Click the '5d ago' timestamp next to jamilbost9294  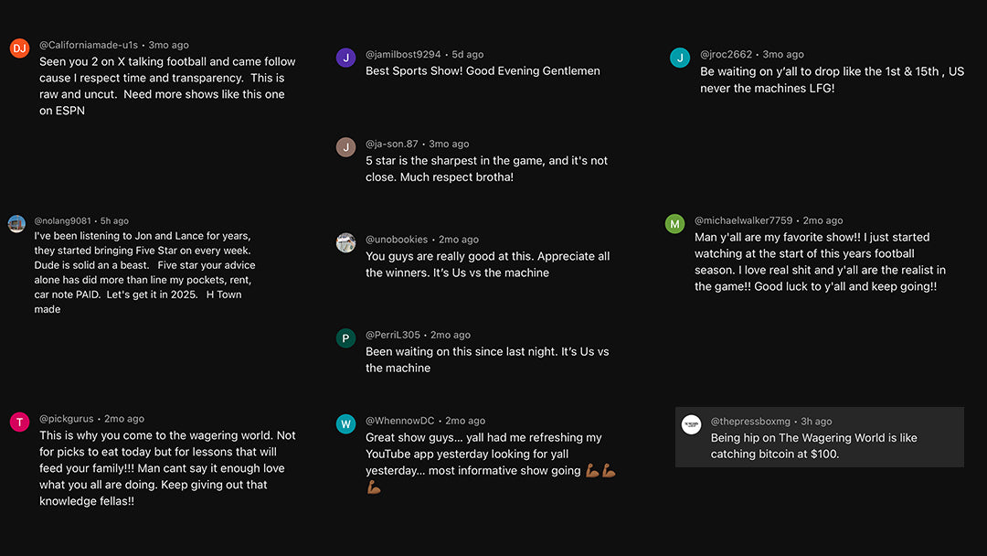pyautogui.click(x=468, y=54)
